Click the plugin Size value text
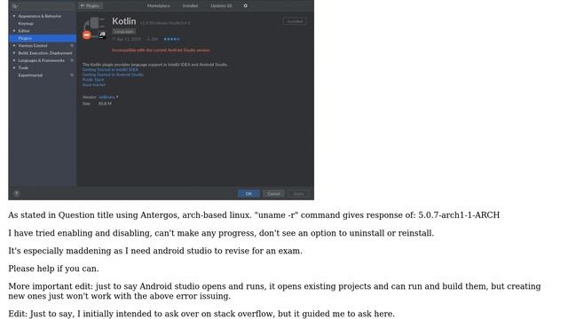Viewport: 568px width, 319px height. click(105, 104)
